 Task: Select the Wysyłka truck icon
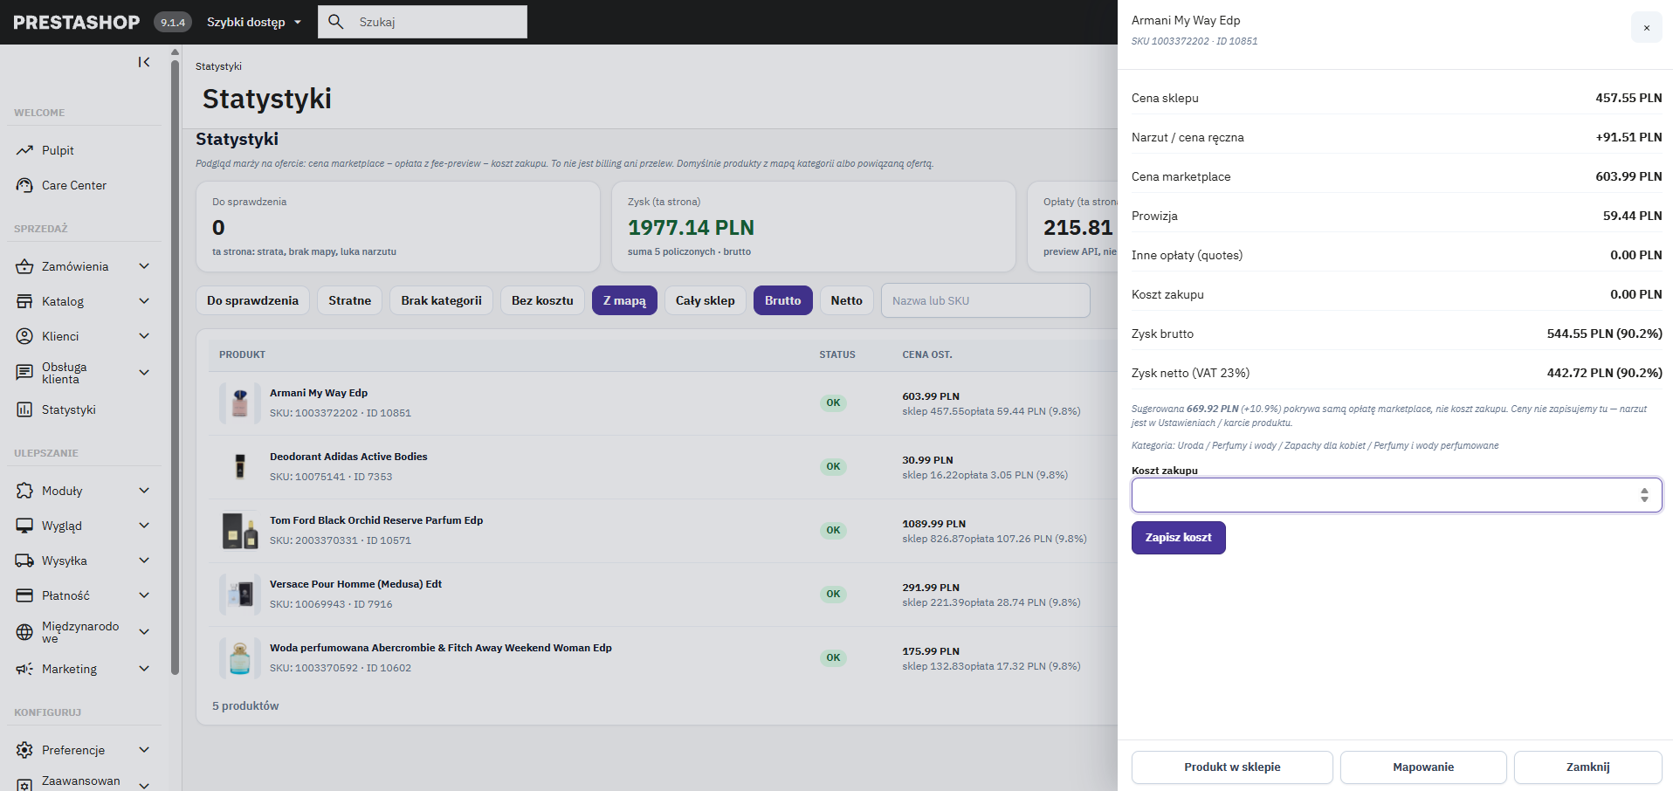(24, 561)
